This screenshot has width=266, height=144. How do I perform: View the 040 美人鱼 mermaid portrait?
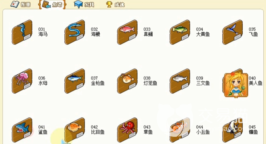pos(236,85)
